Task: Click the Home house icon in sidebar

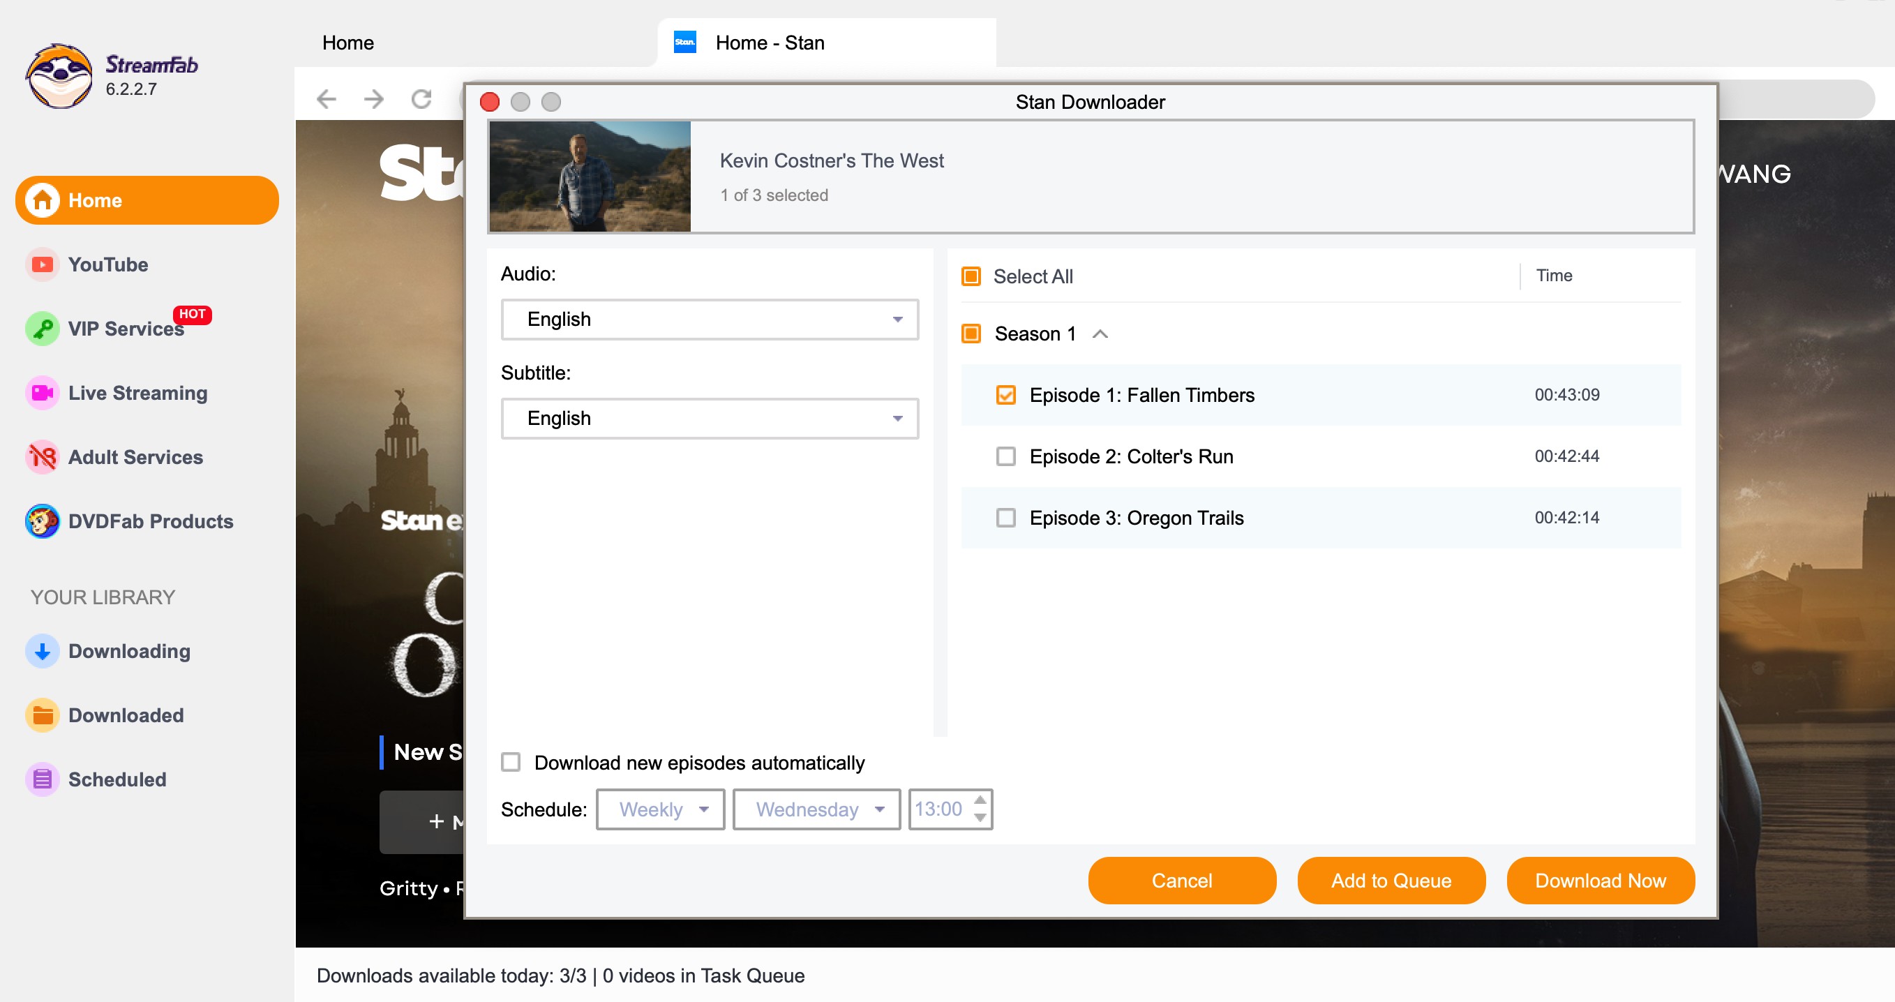Action: pyautogui.click(x=43, y=200)
